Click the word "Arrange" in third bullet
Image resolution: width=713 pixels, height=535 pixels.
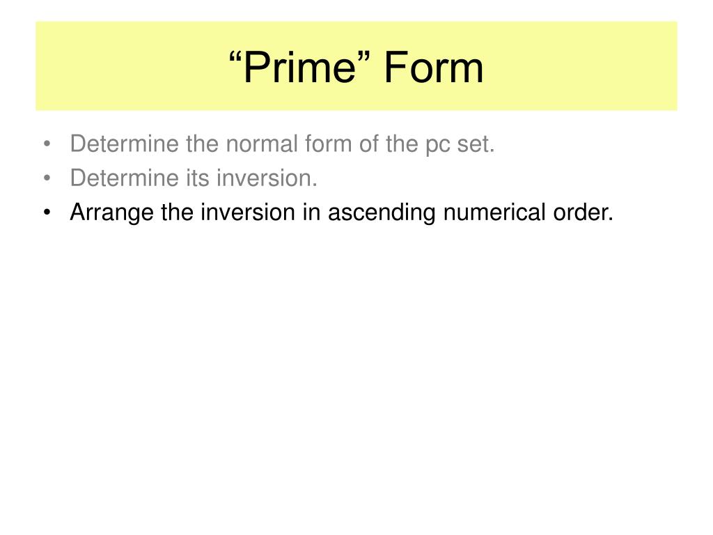point(112,213)
